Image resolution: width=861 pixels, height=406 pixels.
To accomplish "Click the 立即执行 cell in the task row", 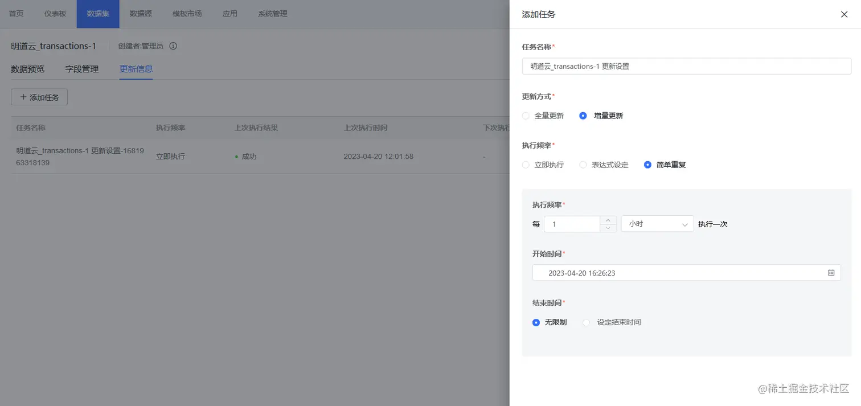I will [x=170, y=157].
